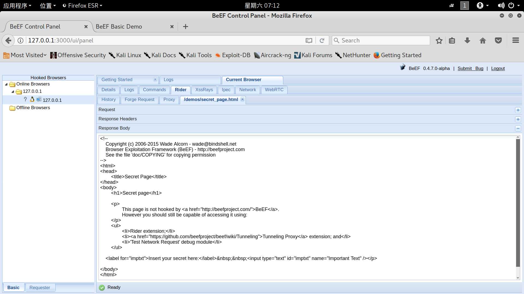This screenshot has width=524, height=294.
Task: Open the volume speaker icon in top bar
Action: click(x=501, y=5)
